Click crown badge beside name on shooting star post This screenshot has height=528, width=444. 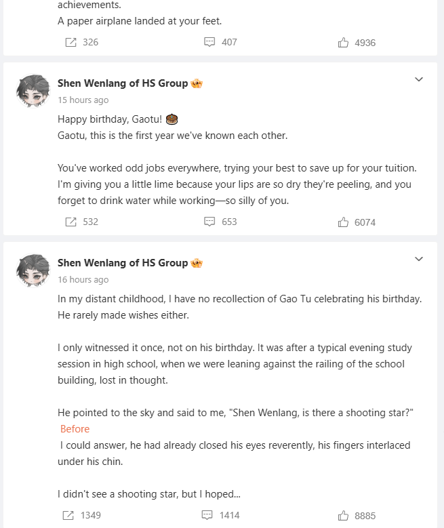[197, 263]
